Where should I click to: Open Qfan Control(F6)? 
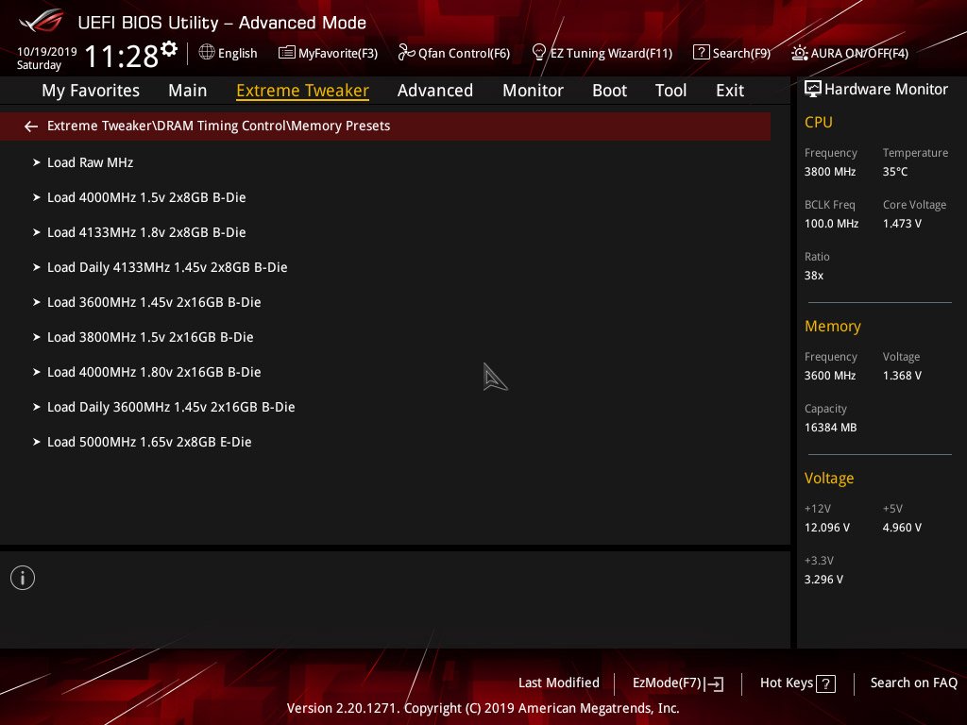(464, 54)
